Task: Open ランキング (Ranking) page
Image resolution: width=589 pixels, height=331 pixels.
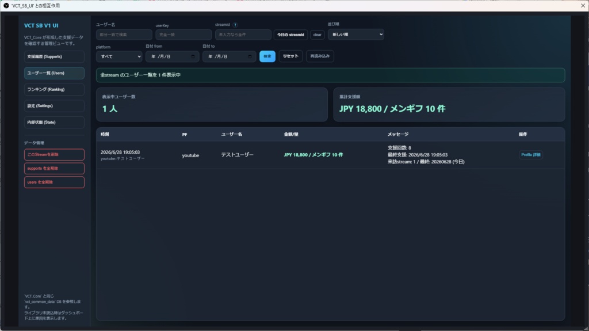Action: coord(54,90)
